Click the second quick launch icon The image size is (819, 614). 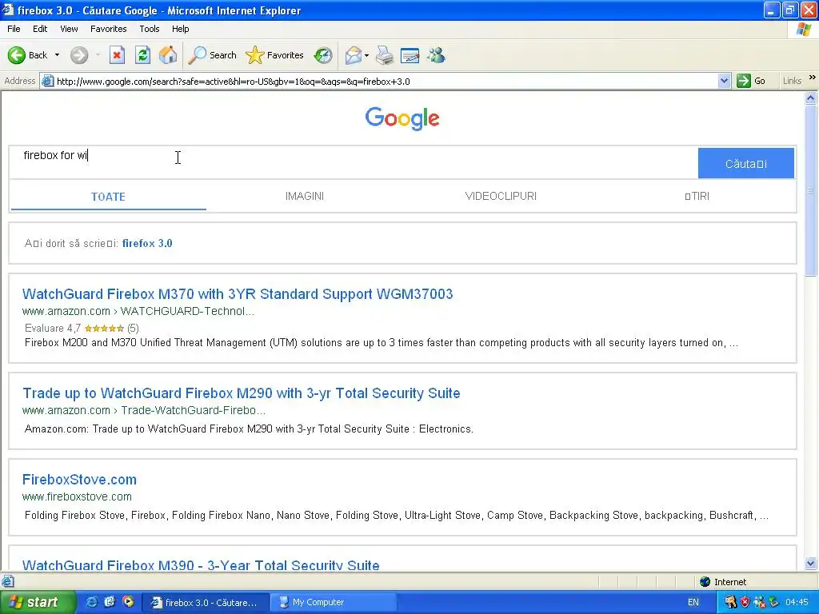[x=110, y=602]
